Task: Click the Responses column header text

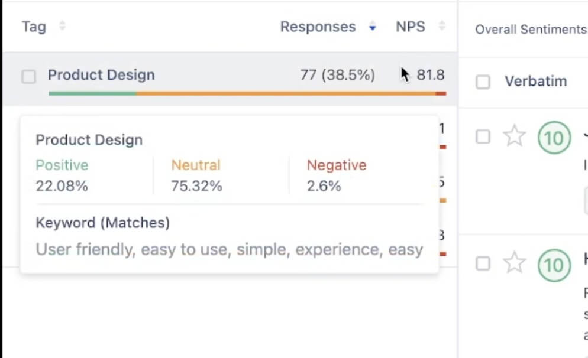Action: (x=318, y=27)
